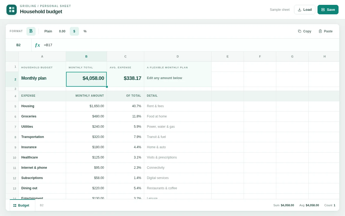The image size is (345, 216).
Task: Click the fx formula icon
Action: [x=37, y=45]
